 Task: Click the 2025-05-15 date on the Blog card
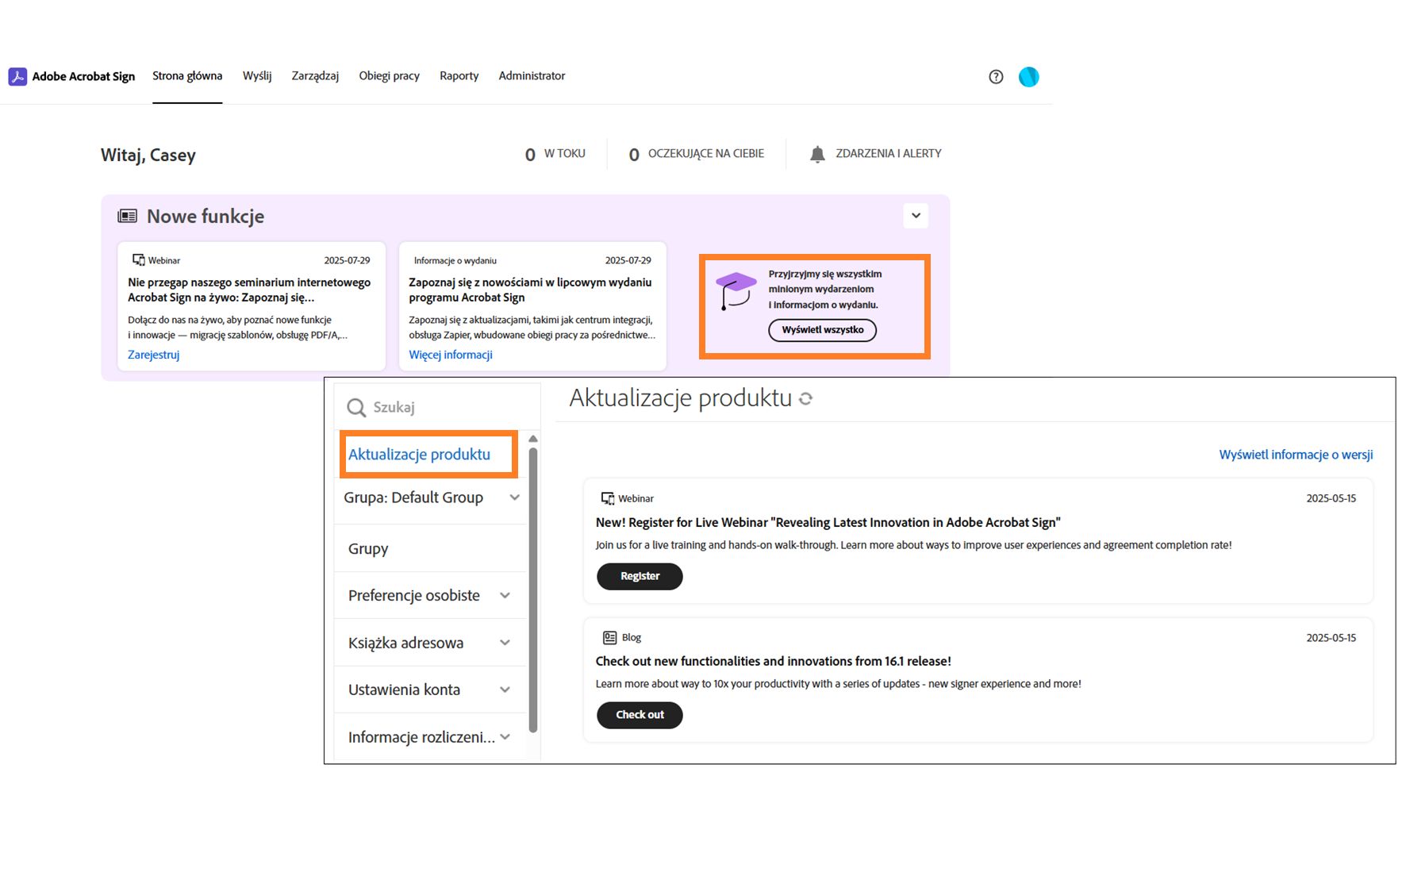click(x=1331, y=637)
